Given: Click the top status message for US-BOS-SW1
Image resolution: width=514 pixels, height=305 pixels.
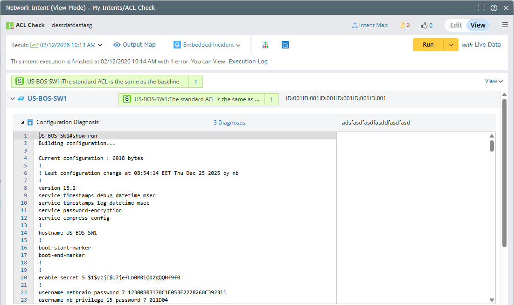Looking at the screenshot, I should click(x=103, y=82).
